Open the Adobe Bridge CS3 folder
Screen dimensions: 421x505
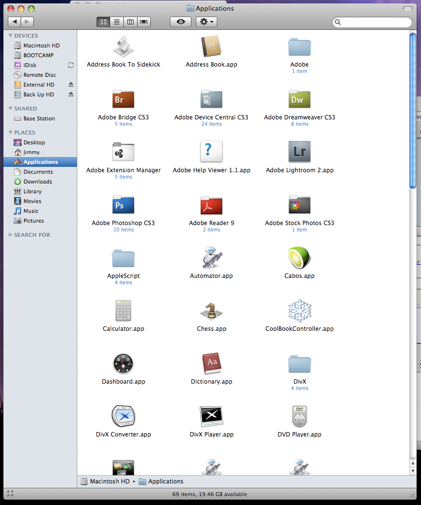[x=123, y=99]
